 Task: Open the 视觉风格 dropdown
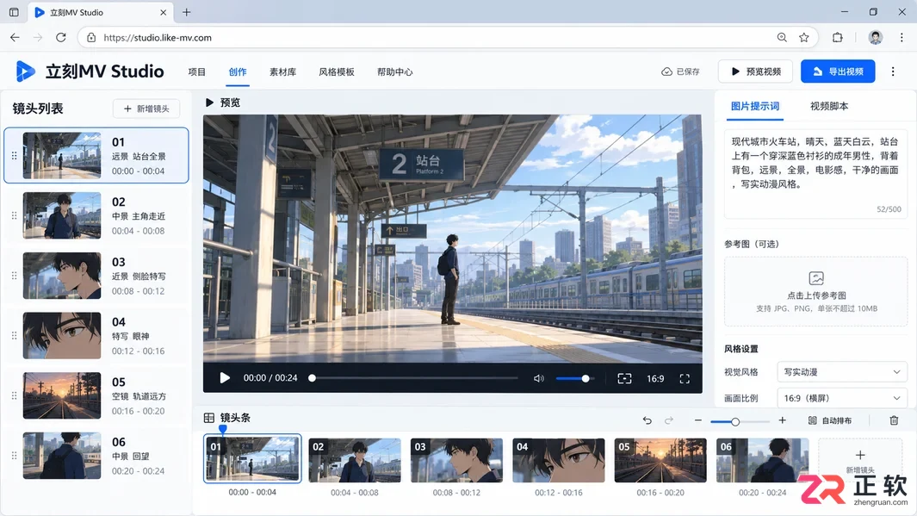point(841,372)
